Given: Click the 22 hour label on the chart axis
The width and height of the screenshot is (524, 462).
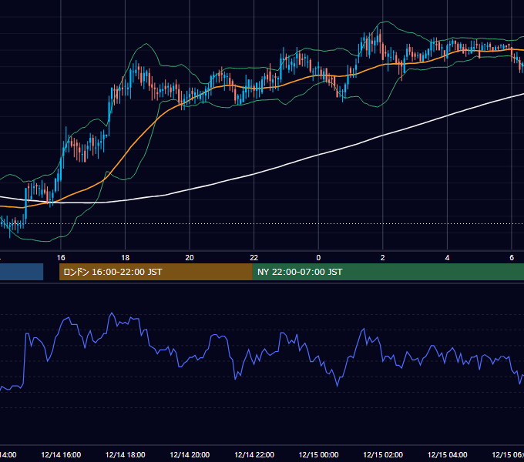Looking at the screenshot, I should pos(254,258).
